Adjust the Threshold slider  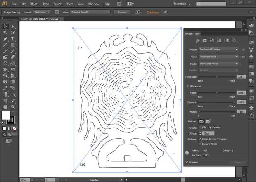pyautogui.click(x=217, y=77)
